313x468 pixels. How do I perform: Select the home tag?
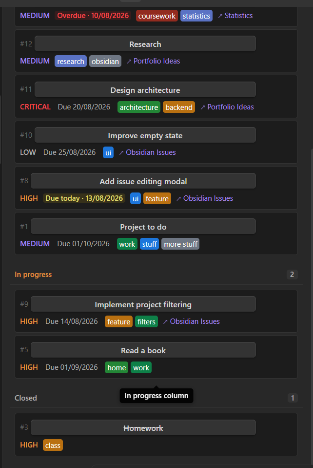pos(117,367)
